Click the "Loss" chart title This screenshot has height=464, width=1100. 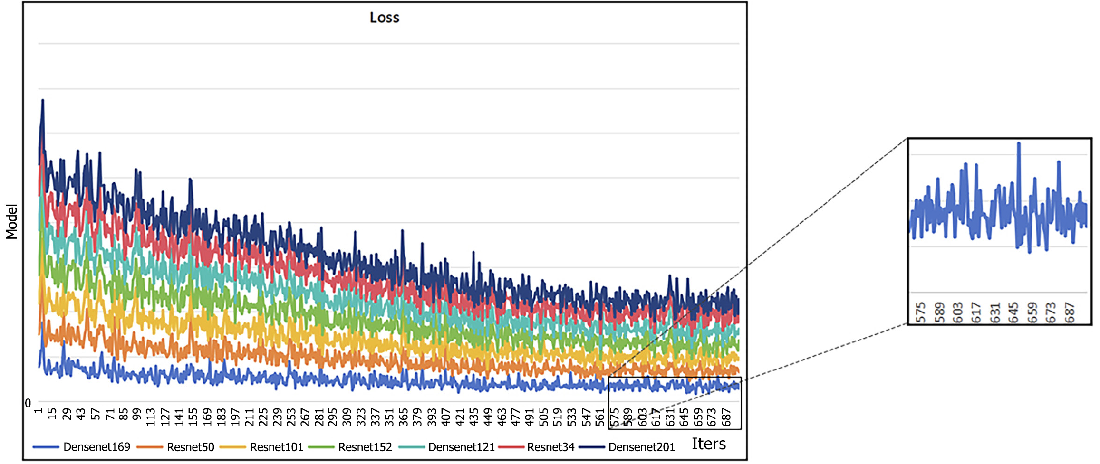[x=385, y=18]
